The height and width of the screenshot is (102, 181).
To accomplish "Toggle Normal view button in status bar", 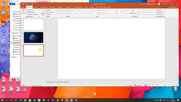I will (146, 85).
